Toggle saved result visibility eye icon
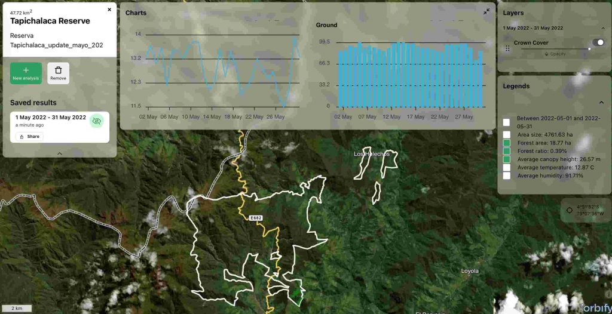This screenshot has width=612, height=314. click(x=96, y=121)
